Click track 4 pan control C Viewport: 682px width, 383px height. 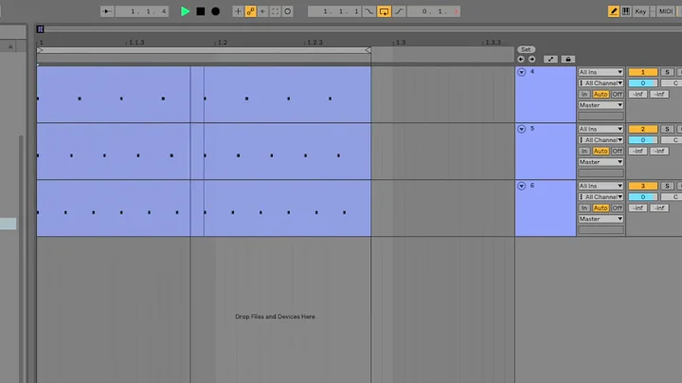pos(672,83)
